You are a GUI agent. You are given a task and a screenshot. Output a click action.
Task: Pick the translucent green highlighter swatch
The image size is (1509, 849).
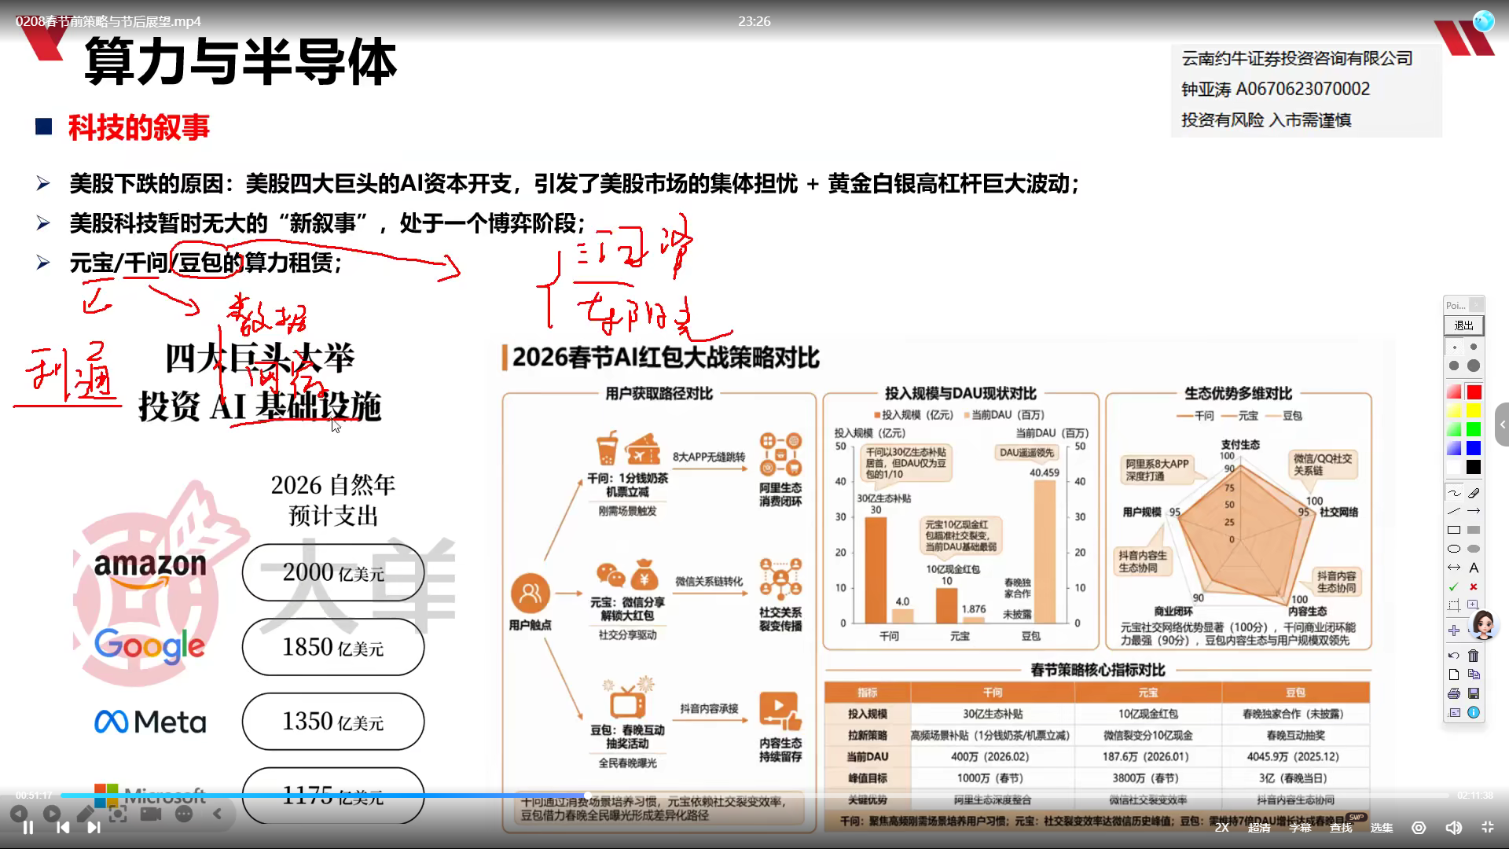(1454, 429)
